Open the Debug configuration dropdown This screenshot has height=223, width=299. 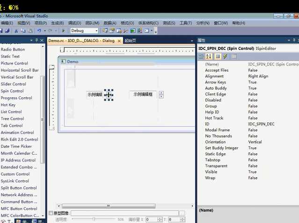click(x=97, y=31)
